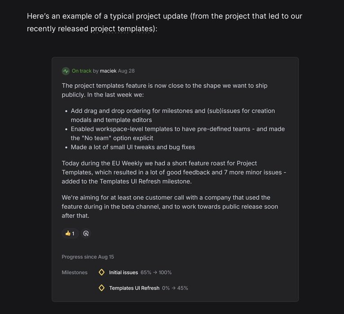This screenshot has height=314, width=344.
Task: Click the 65% to 100% progress indicator
Action: pos(156,272)
